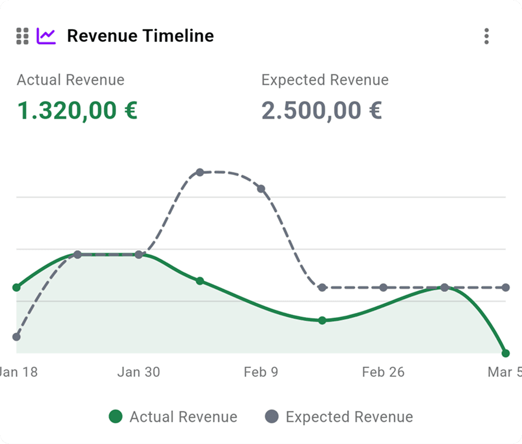Screen dimensions: 522x444
Task: Click the purple line chart icon
Action: (46, 35)
